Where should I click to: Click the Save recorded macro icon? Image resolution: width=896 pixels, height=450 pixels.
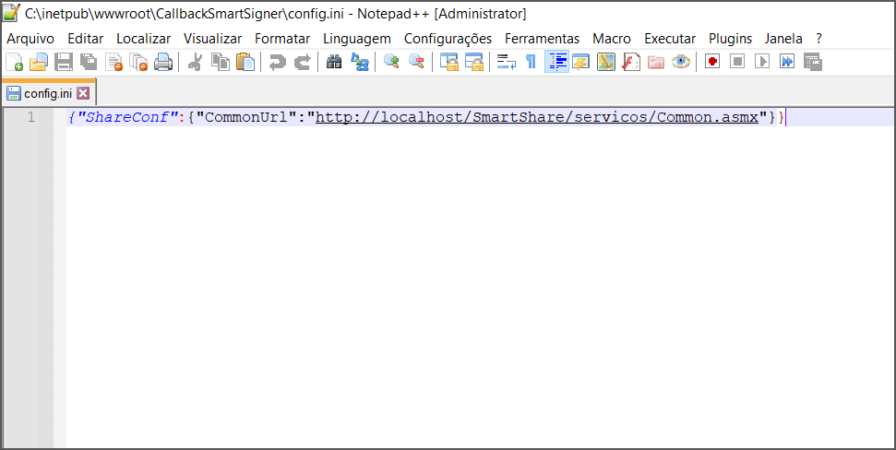tap(813, 62)
